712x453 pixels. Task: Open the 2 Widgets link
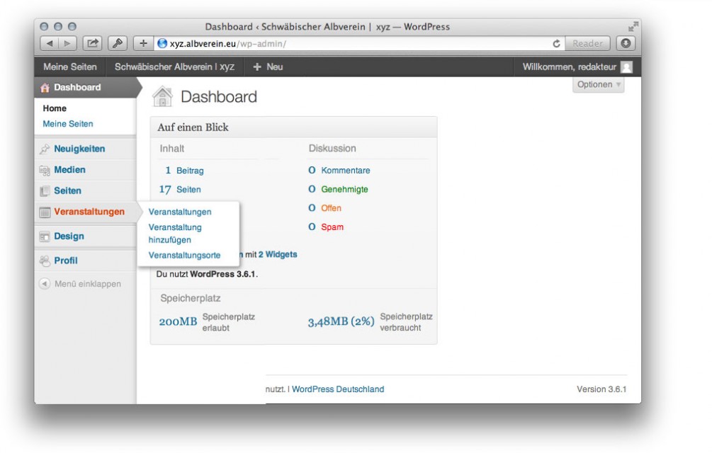pyautogui.click(x=278, y=254)
